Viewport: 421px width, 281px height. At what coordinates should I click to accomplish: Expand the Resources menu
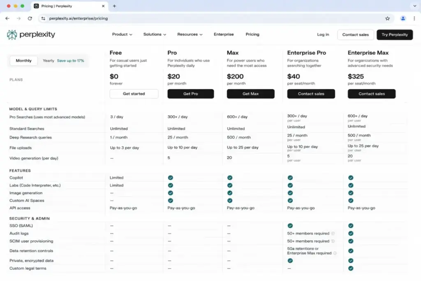click(190, 35)
